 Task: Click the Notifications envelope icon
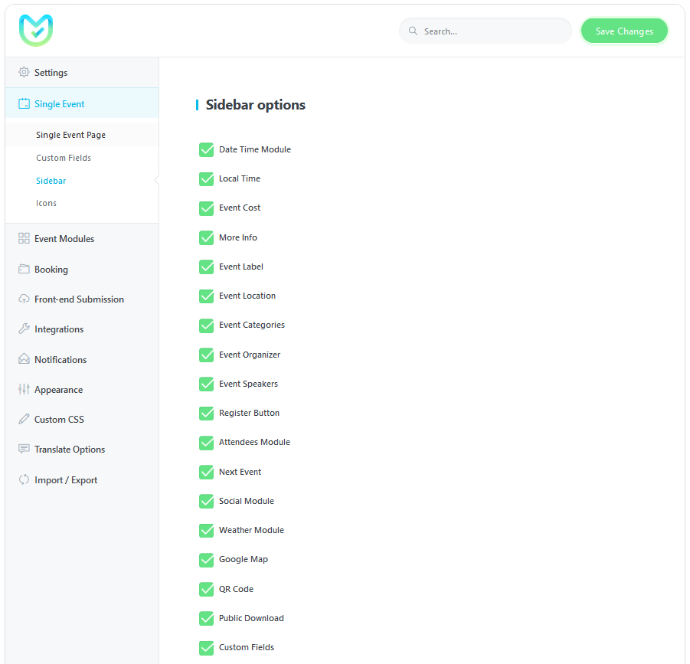coord(24,359)
